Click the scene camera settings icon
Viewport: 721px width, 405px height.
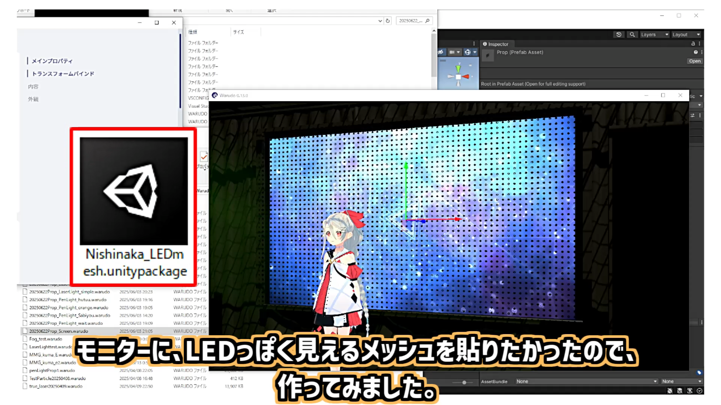click(454, 52)
